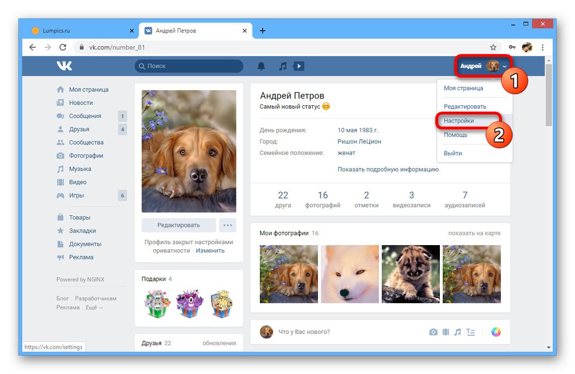Click обновления link in Друзья block
575x374 pixels.
219,343
